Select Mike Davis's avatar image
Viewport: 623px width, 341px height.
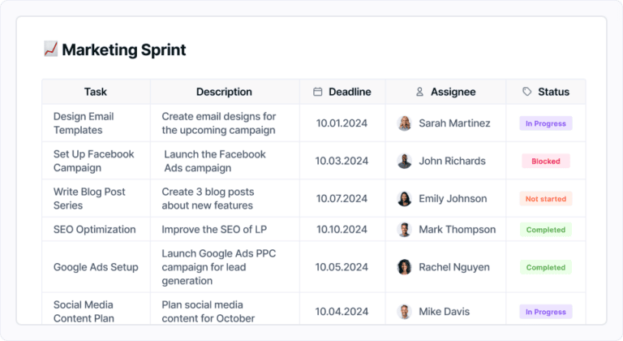(404, 311)
